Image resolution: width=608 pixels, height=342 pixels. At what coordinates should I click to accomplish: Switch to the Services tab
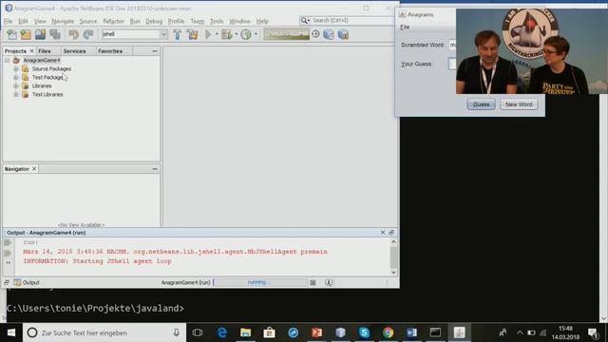click(74, 51)
